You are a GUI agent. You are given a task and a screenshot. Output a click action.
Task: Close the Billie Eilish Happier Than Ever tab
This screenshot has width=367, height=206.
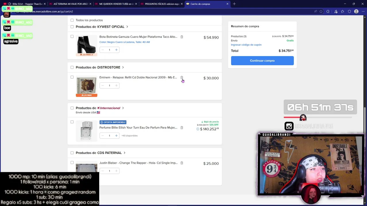click(45, 4)
